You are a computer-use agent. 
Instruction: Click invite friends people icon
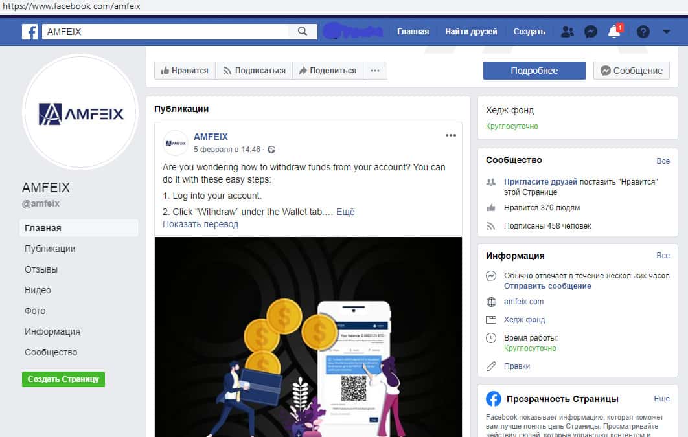point(491,182)
